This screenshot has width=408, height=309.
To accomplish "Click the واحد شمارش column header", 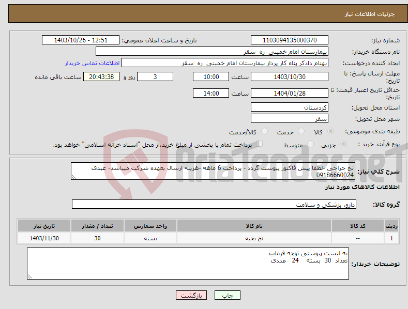I will coord(150,226).
